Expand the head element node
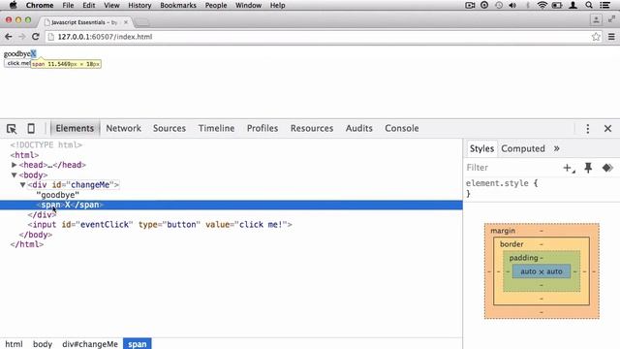Image resolution: width=620 pixels, height=349 pixels. point(15,165)
